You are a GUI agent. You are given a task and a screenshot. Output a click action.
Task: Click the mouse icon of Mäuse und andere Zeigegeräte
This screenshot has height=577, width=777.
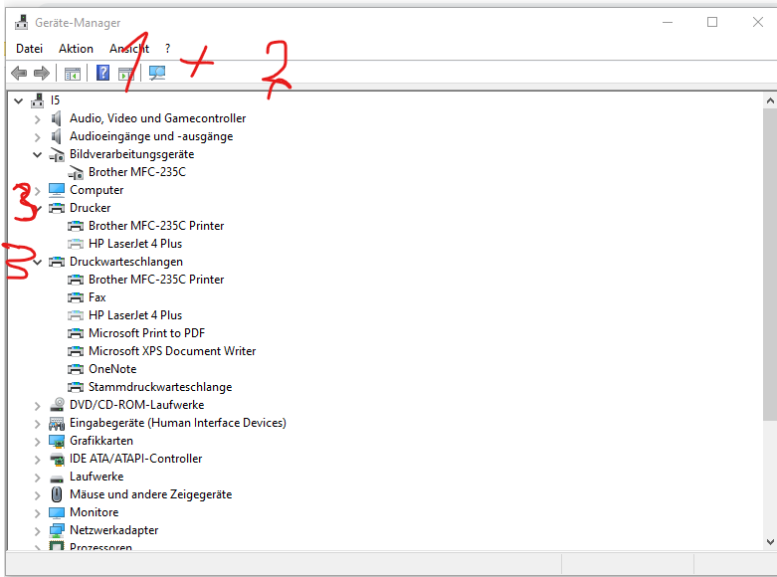57,494
